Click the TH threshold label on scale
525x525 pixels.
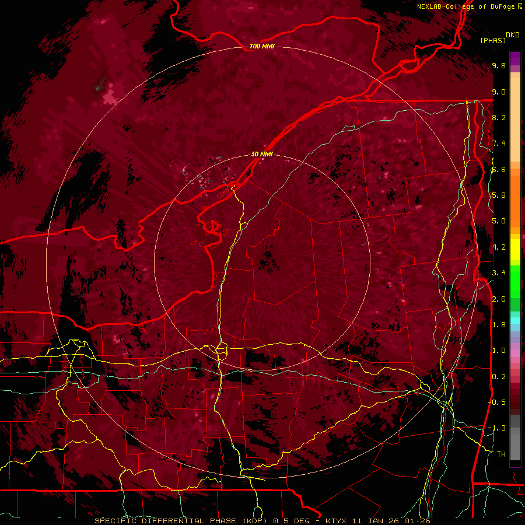click(501, 454)
